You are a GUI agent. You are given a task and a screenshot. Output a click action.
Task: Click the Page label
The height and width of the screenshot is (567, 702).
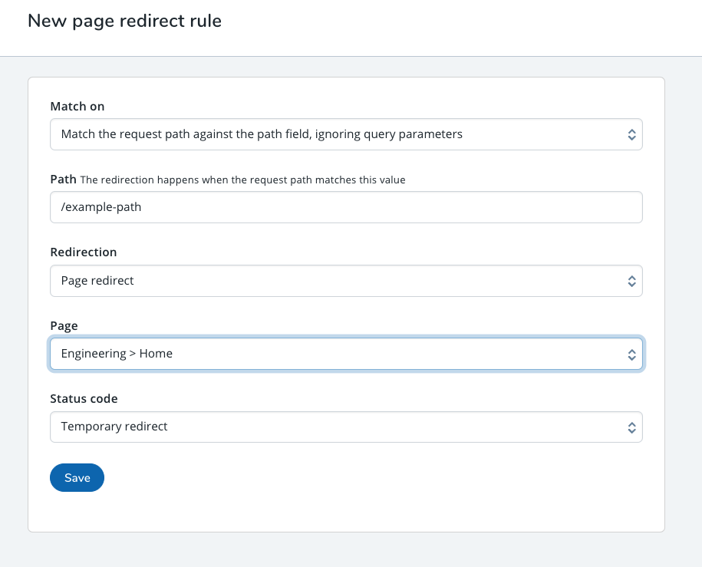pyautogui.click(x=64, y=325)
